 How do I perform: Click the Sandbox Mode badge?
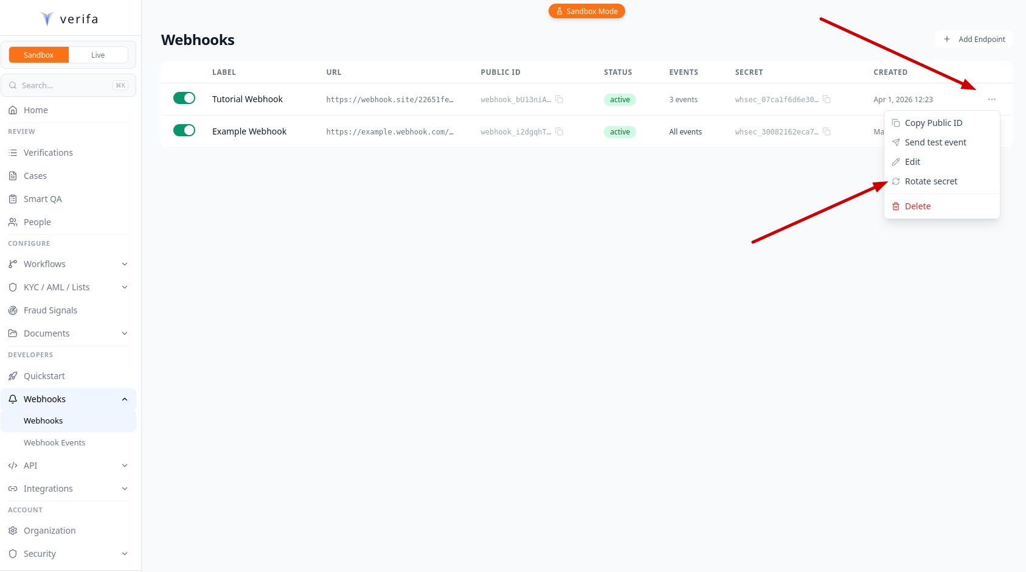click(586, 11)
